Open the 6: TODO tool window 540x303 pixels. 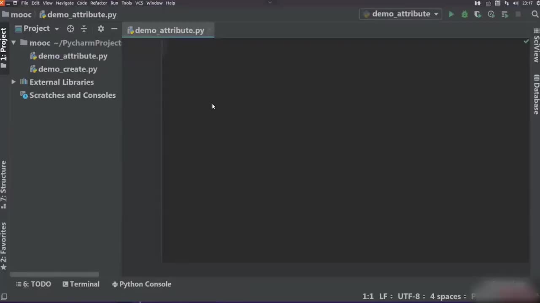pyautogui.click(x=33, y=284)
